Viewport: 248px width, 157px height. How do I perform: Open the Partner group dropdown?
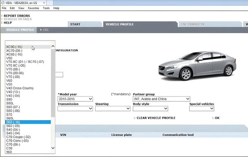point(162,99)
